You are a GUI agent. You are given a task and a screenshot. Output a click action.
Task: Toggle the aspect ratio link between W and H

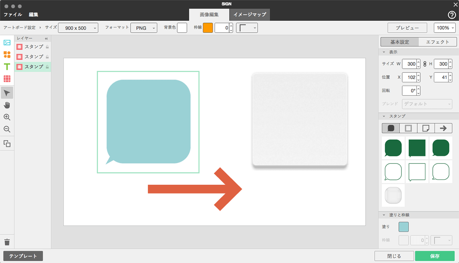(x=425, y=64)
